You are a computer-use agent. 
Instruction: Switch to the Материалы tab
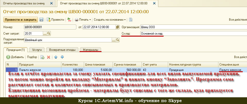coord(90,50)
